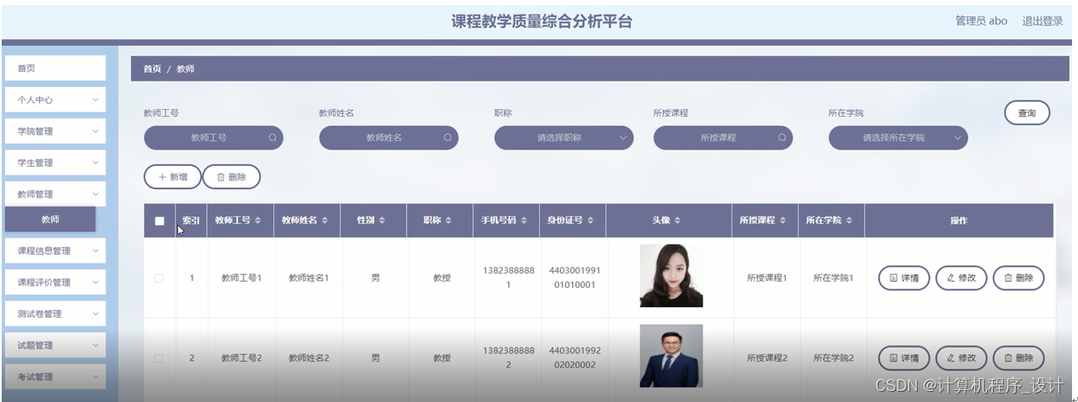The image size is (1078, 402).
Task: Sort by 职称 column arrows
Action: click(x=449, y=221)
